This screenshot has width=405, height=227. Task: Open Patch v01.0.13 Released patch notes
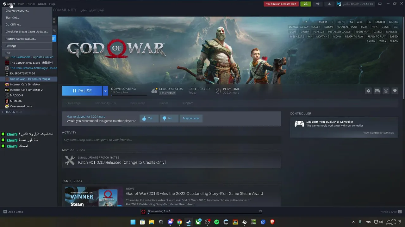click(122, 162)
